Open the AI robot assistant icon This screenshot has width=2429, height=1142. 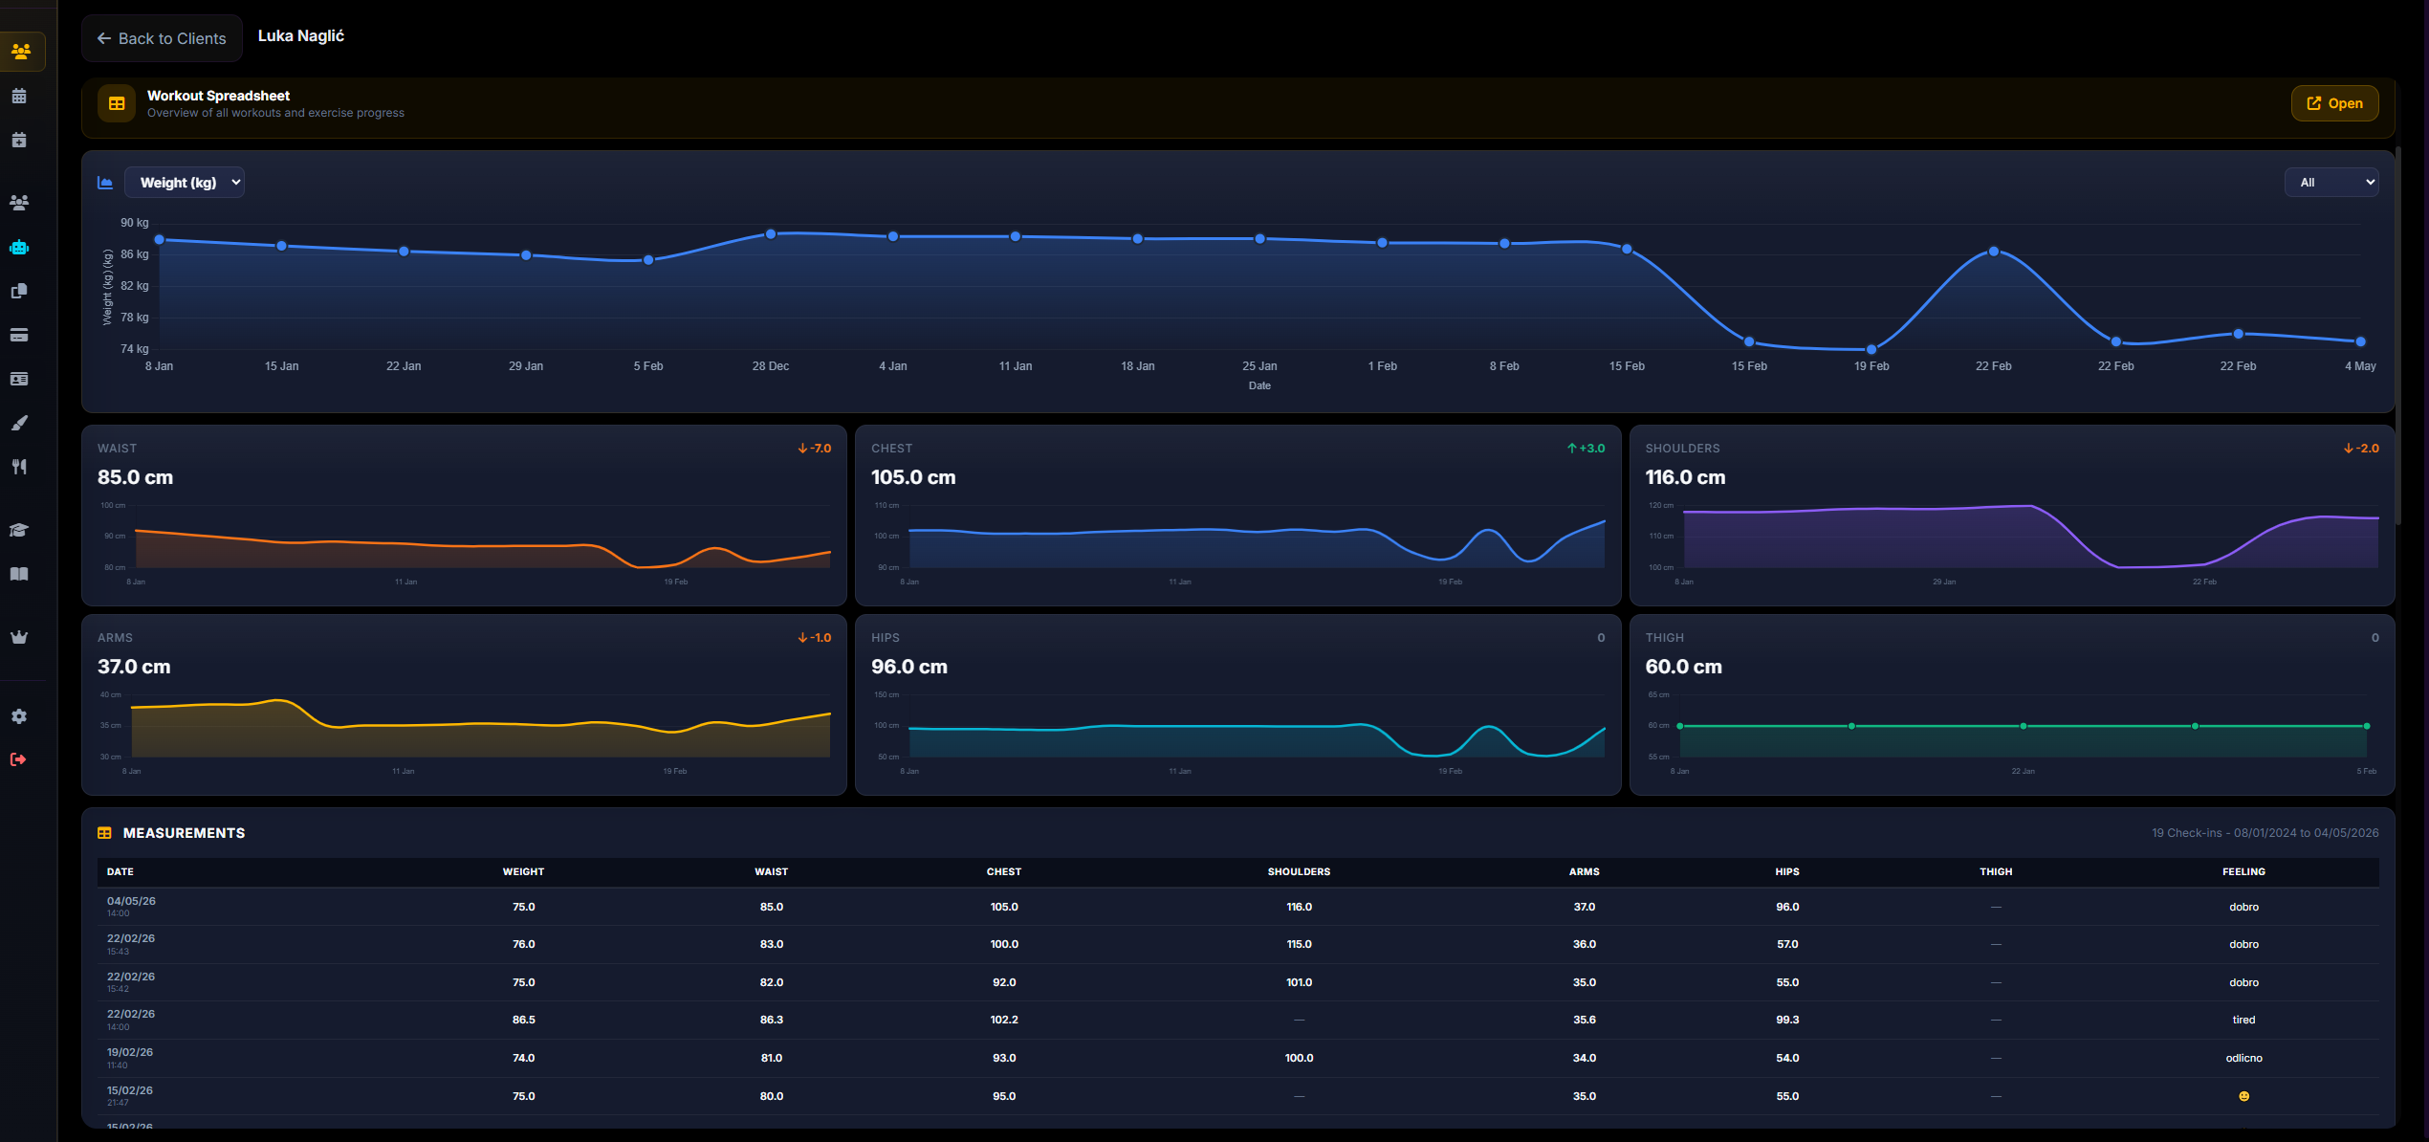click(x=19, y=247)
